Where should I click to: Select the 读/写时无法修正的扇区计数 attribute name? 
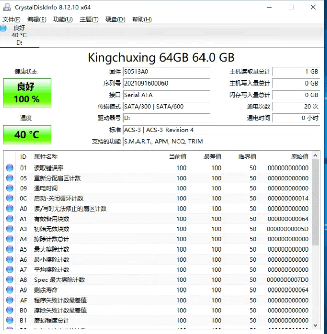(x=70, y=208)
